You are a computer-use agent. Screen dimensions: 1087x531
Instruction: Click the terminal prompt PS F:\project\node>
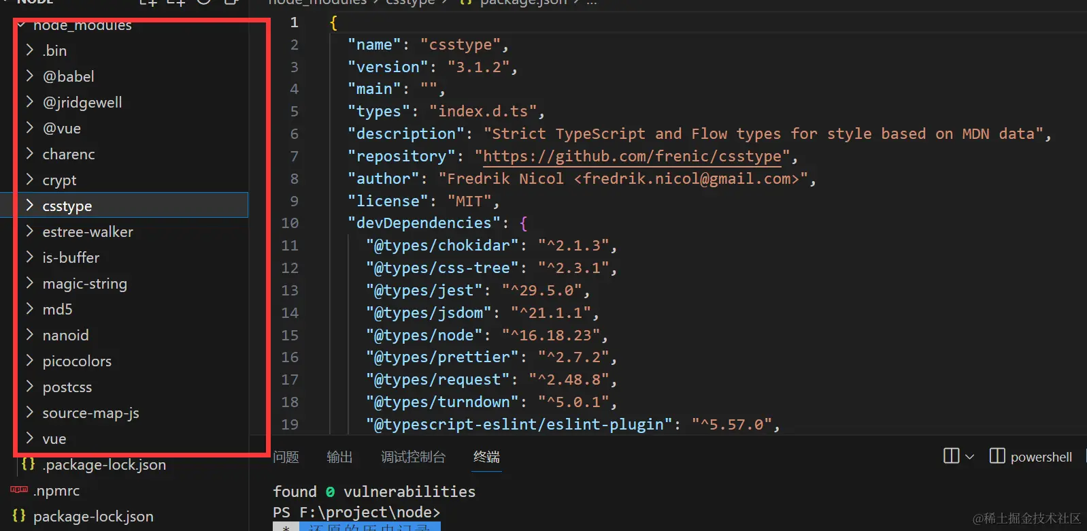click(356, 513)
